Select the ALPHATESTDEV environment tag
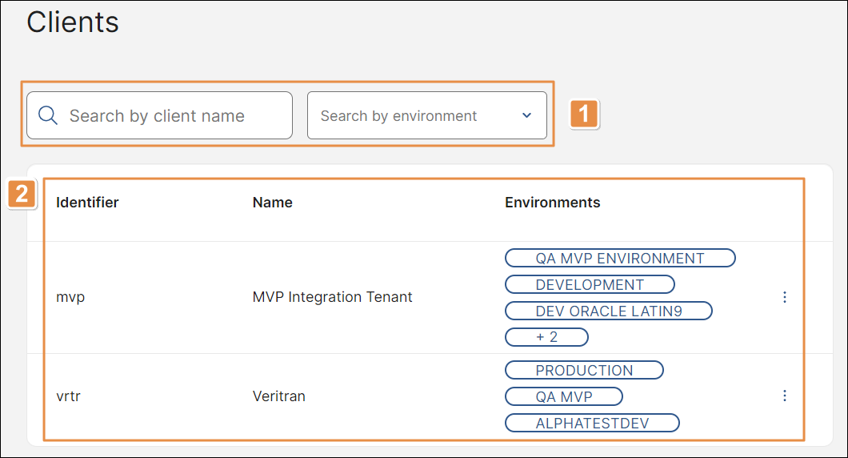The image size is (848, 458). (592, 423)
